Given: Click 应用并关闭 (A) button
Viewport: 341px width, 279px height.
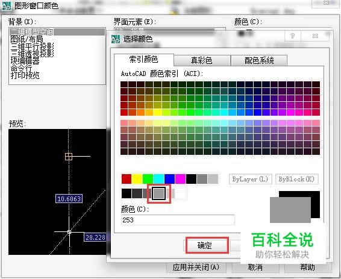Looking at the screenshot, I should coord(196,268).
